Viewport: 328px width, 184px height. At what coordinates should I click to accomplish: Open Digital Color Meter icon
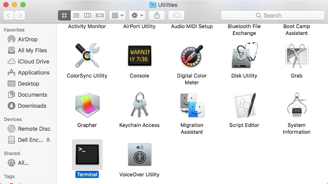[x=192, y=56]
